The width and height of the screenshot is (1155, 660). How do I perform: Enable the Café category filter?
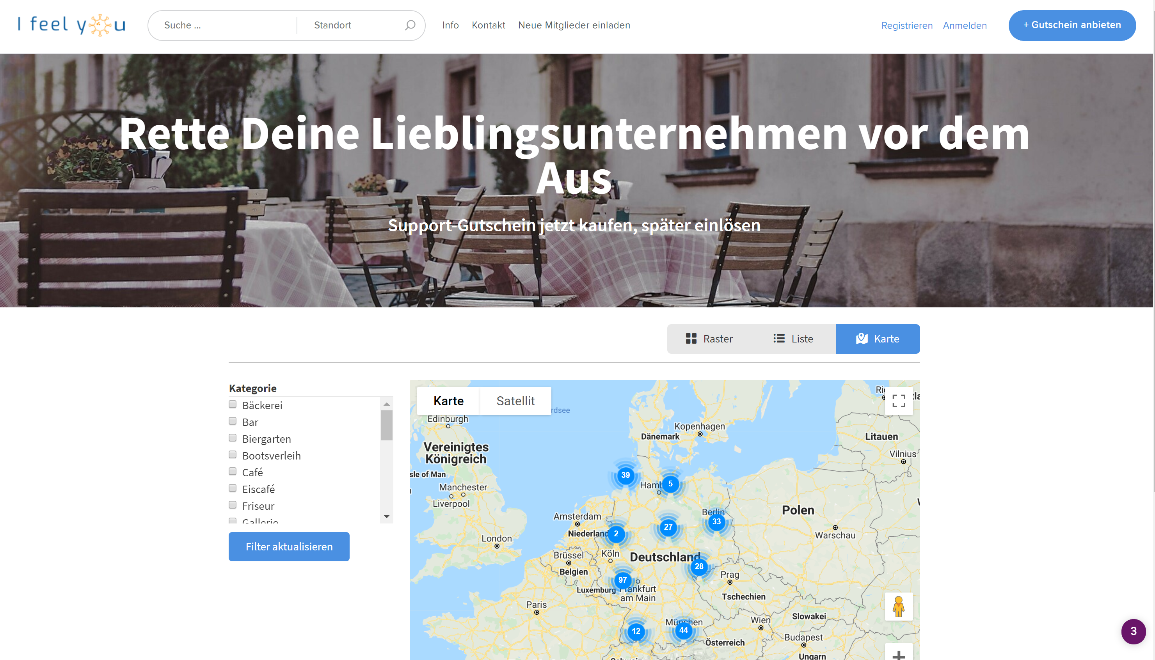click(233, 472)
